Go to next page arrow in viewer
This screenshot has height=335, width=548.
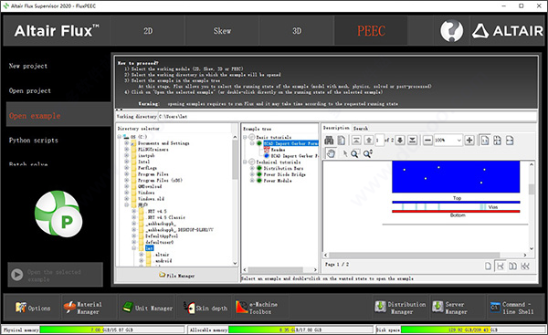coord(400,141)
